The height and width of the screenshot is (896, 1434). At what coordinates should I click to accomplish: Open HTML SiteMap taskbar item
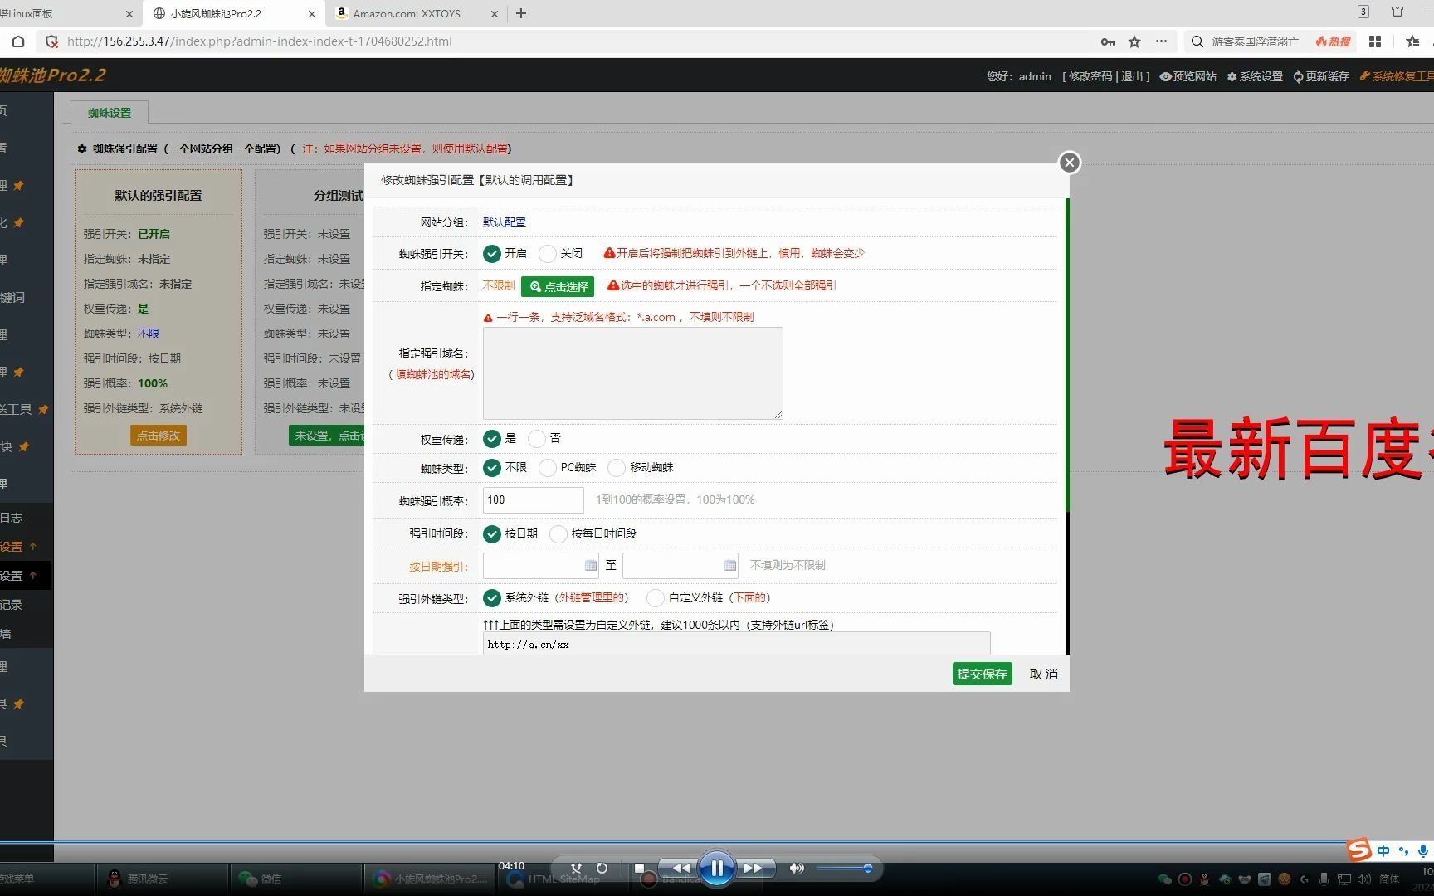[564, 879]
